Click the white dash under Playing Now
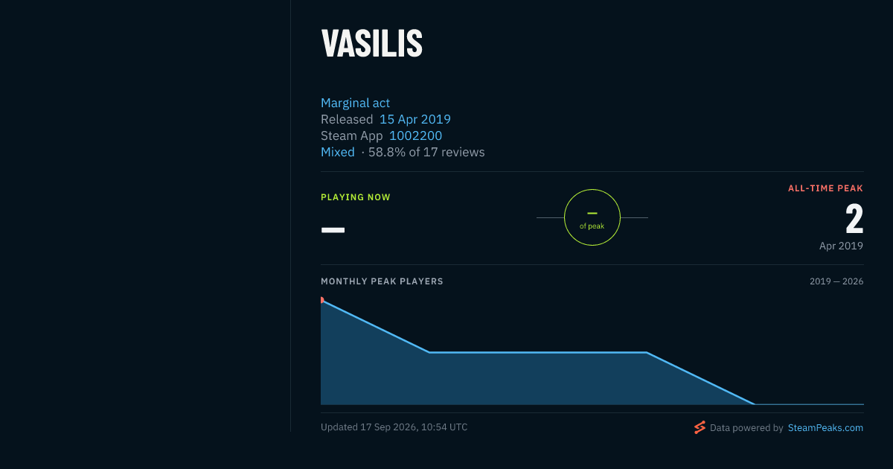This screenshot has height=469, width=893. tap(333, 230)
